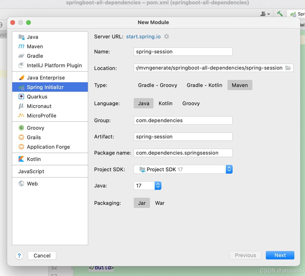This screenshot has height=276, width=305.
Task: Click the Quarkus icon
Action: point(21,97)
